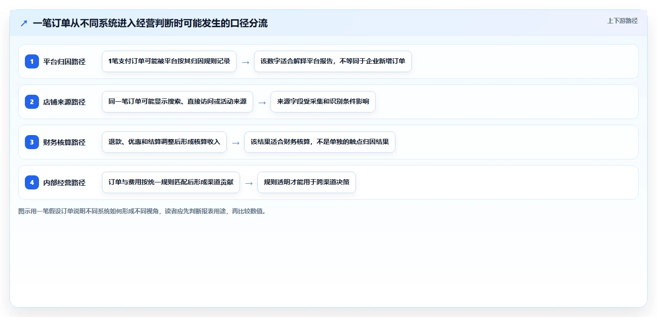Select step badge 1 for 平台归因路径
The image size is (657, 317).
(x=32, y=61)
